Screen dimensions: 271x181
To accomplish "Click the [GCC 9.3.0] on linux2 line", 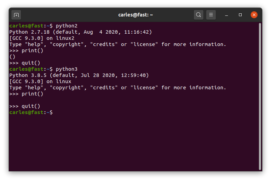I will point(42,38).
